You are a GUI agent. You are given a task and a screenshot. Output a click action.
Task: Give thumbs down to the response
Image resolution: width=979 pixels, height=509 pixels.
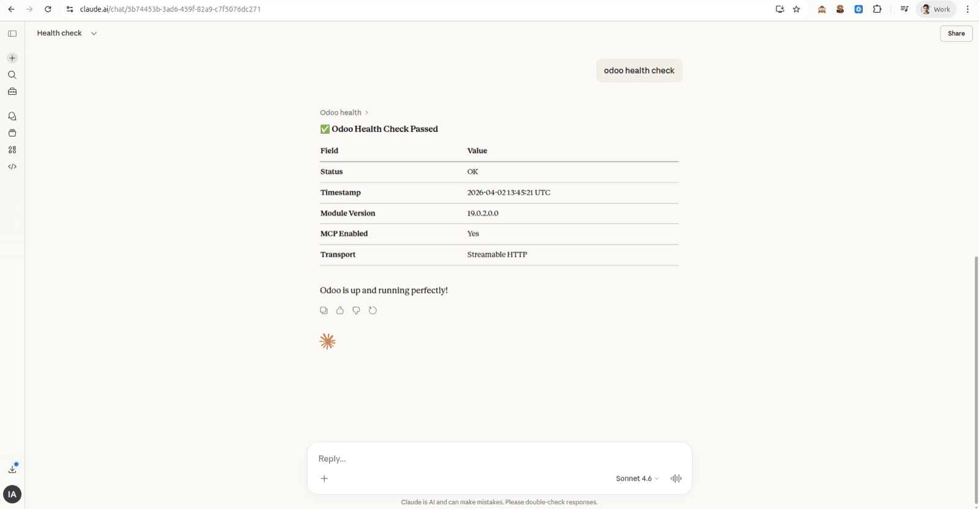tap(356, 310)
